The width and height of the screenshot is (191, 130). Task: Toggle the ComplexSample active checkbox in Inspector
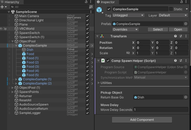(x=109, y=9)
